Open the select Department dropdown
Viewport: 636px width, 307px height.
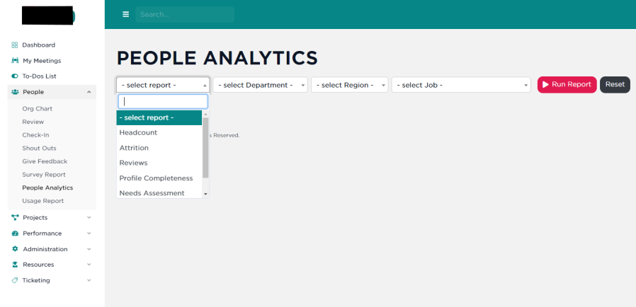point(261,85)
